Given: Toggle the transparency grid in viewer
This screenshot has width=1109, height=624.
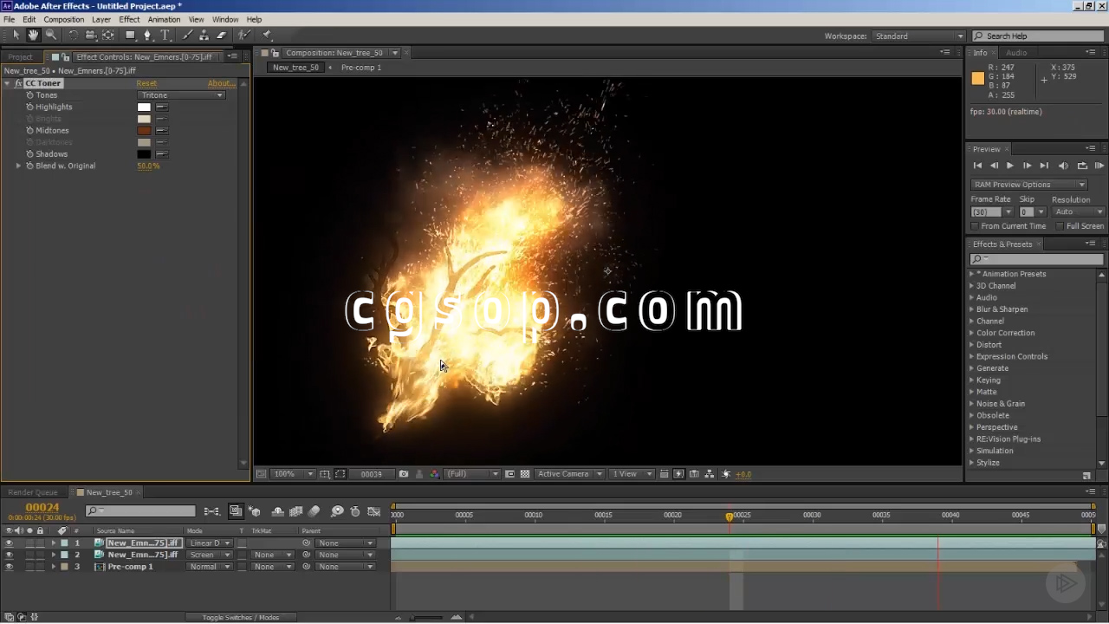Looking at the screenshot, I should pyautogui.click(x=525, y=474).
